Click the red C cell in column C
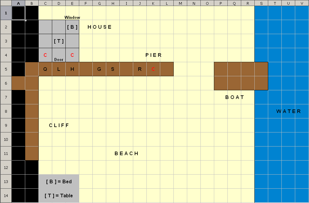309x203 pixels. 45,55
